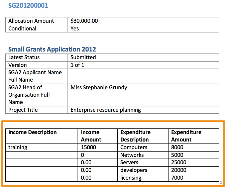Click the Small Grants Application 2012 heading
228x190 pixels.
pyautogui.click(x=52, y=49)
